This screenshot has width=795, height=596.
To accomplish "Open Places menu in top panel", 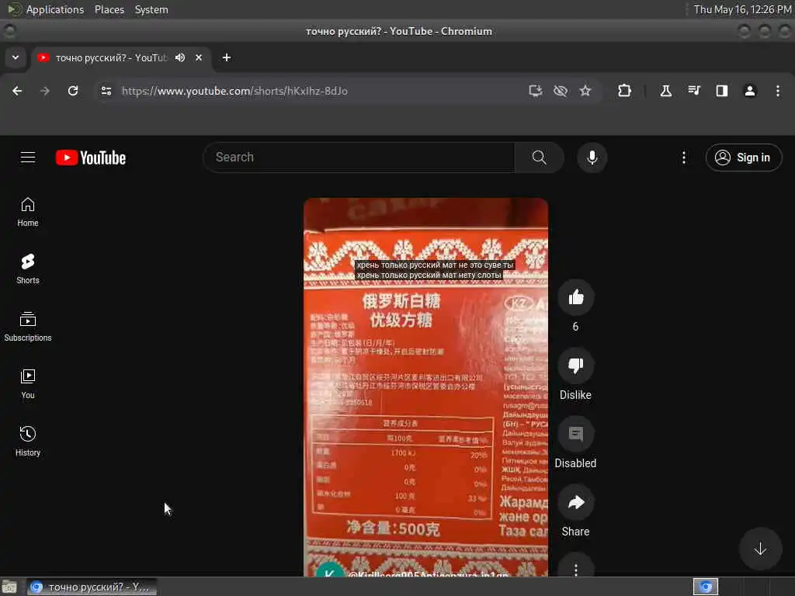I will [109, 9].
